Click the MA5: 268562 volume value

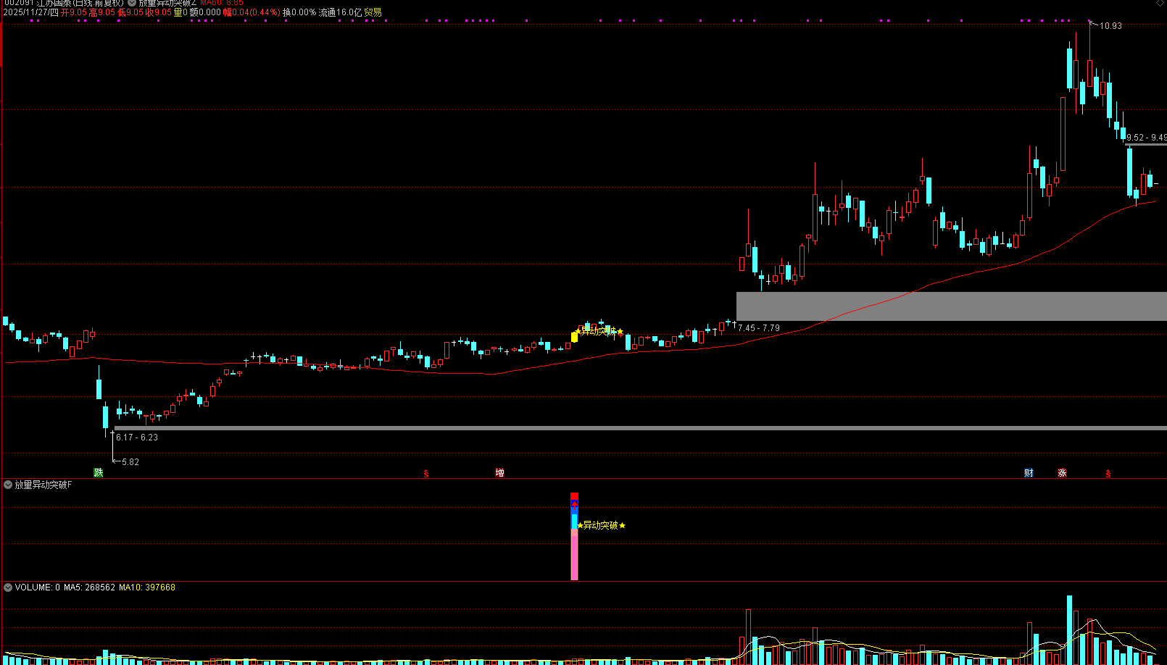click(x=90, y=587)
